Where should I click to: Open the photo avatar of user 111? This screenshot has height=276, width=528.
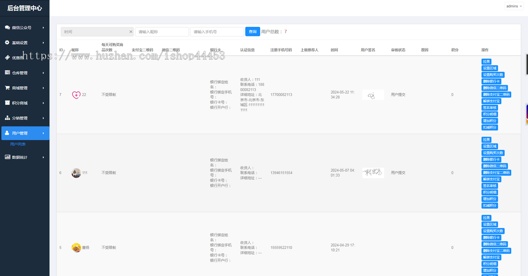pyautogui.click(x=76, y=173)
